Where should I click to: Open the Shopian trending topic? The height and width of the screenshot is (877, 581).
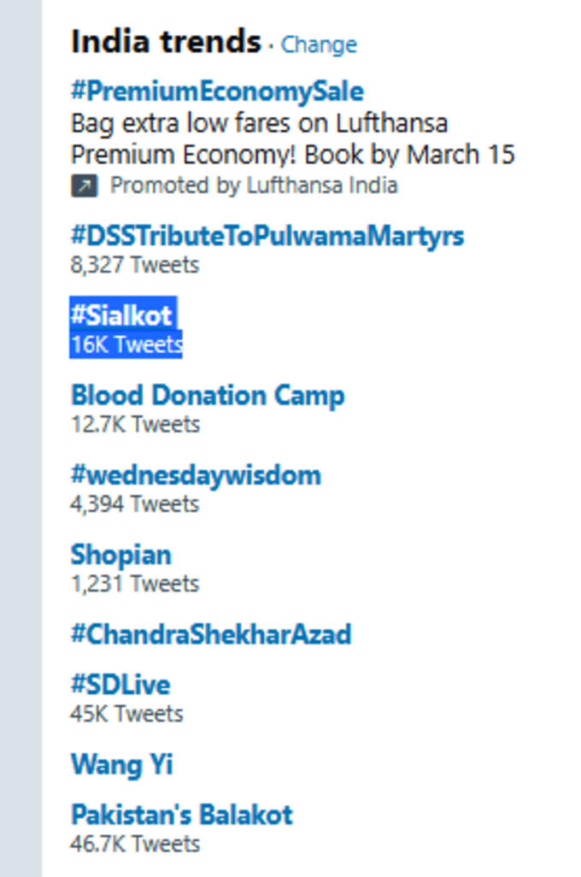(x=120, y=556)
